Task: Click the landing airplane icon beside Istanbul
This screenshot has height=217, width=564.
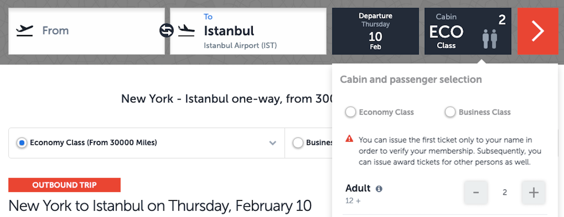Action: click(186, 31)
